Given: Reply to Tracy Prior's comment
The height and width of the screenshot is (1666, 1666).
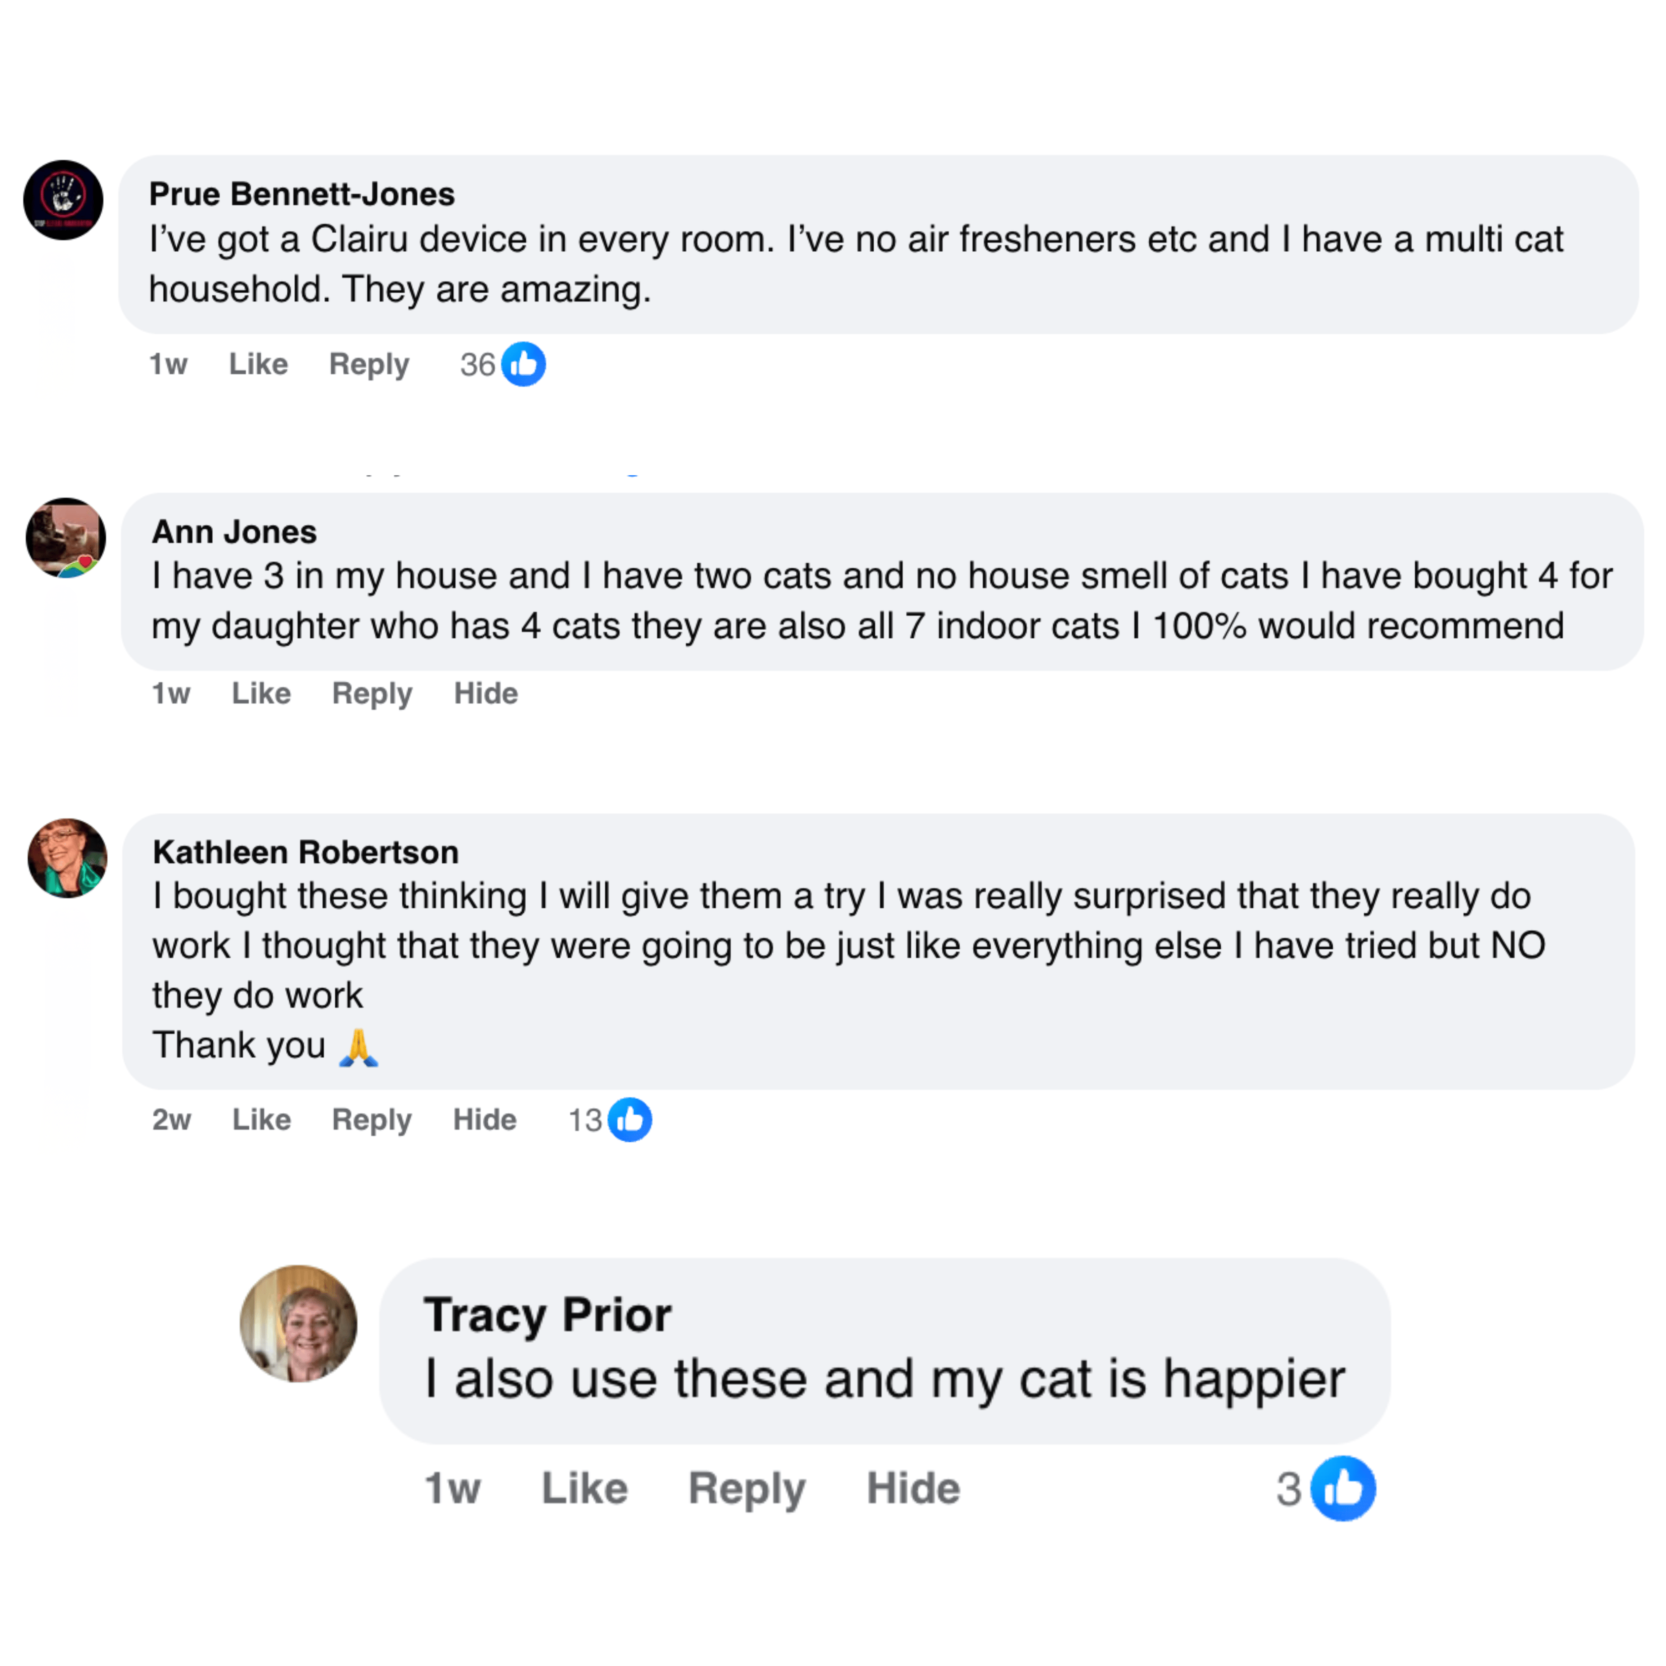Looking at the screenshot, I should (747, 1488).
